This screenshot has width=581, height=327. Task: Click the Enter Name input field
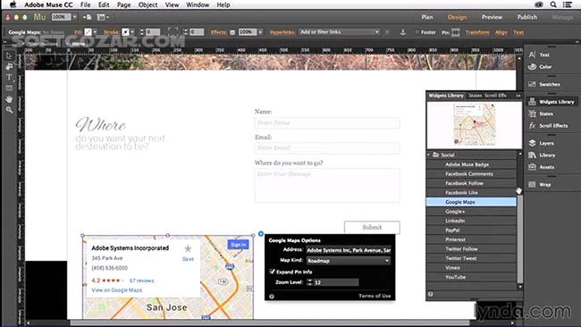[327, 122]
